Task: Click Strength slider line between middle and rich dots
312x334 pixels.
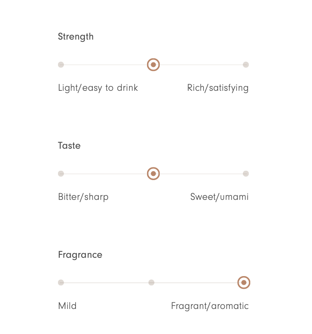Action: (201, 65)
